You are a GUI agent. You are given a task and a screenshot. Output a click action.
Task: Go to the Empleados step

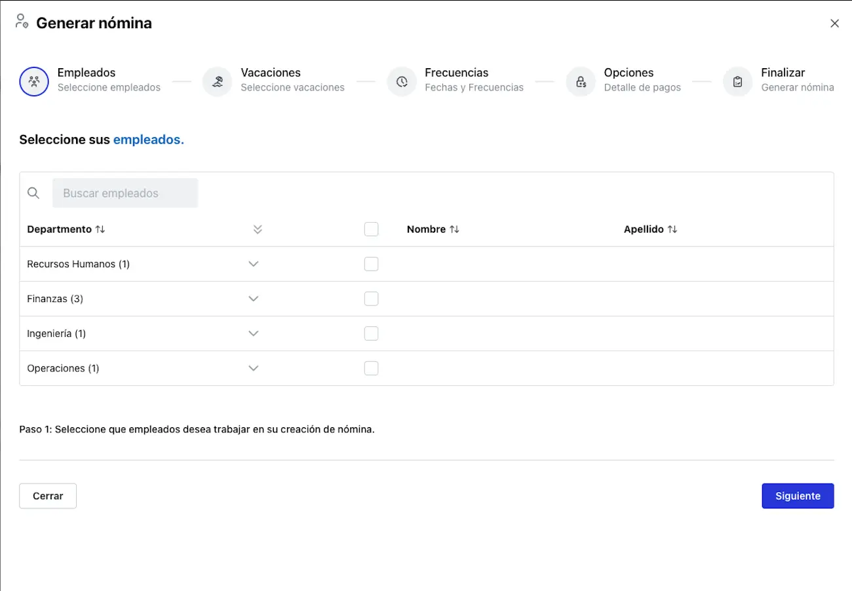(90, 80)
